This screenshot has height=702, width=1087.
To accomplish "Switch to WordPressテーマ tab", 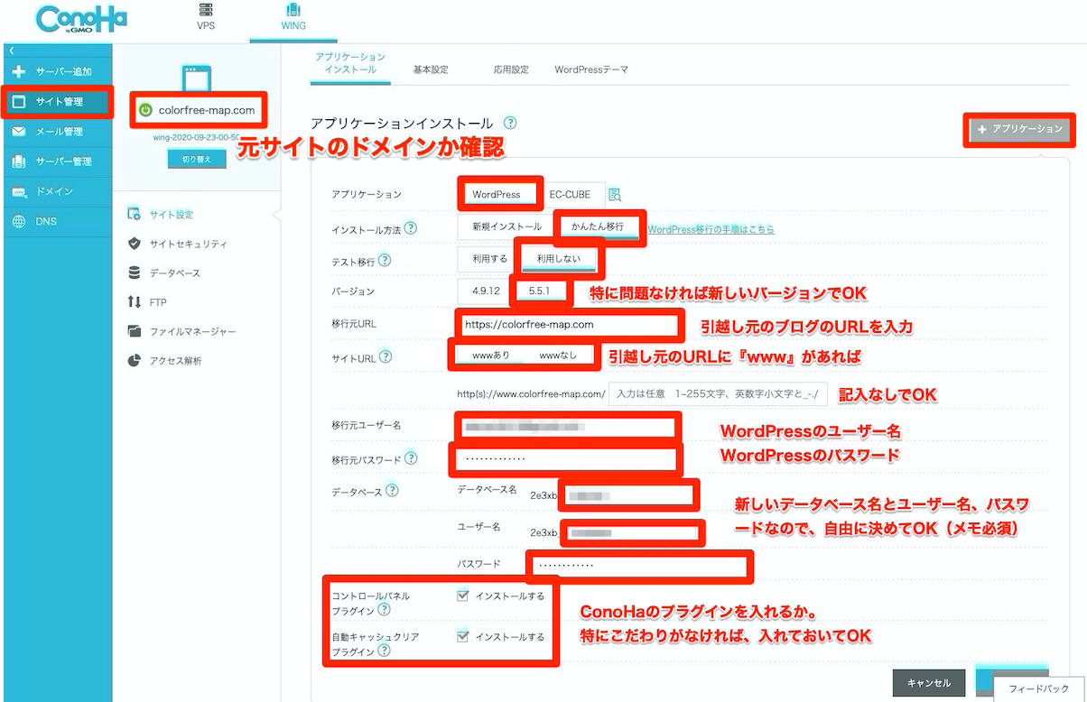I will pos(591,69).
